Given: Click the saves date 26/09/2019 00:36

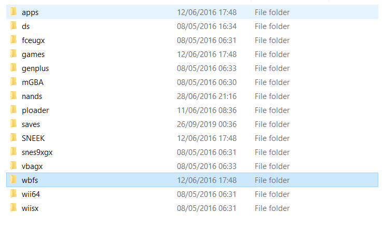Looking at the screenshot, I should coord(207,124).
